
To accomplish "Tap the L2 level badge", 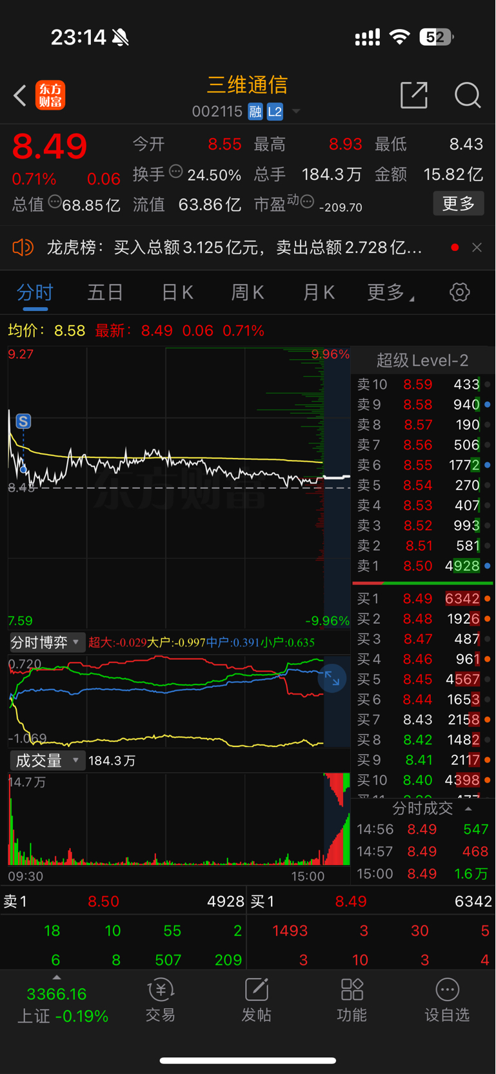I will pos(275,112).
